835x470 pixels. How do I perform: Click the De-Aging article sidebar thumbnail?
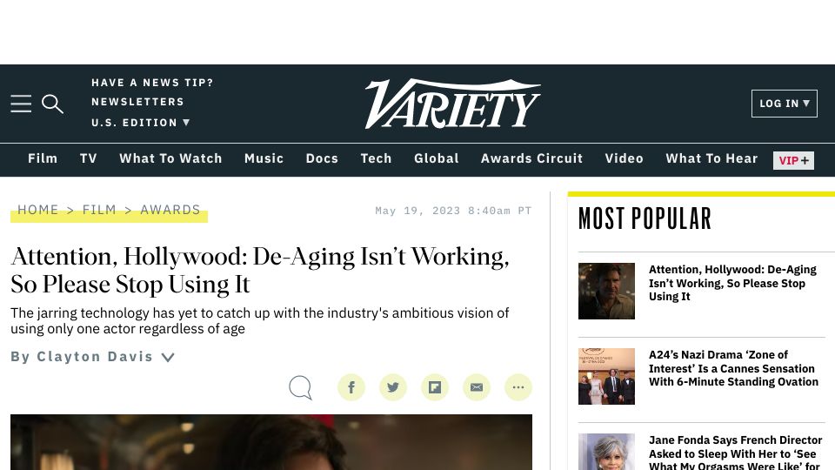point(606,291)
